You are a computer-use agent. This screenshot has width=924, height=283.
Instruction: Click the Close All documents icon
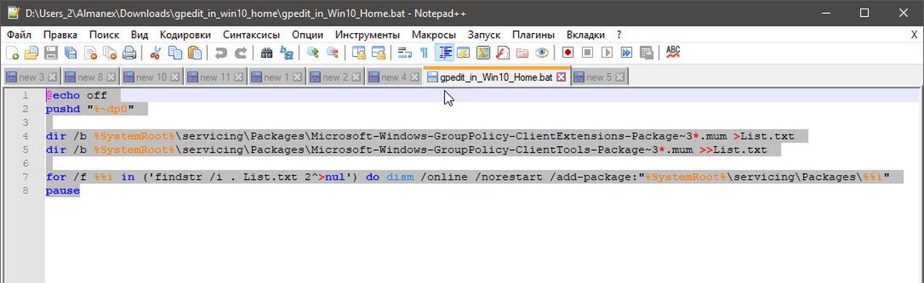[110, 53]
